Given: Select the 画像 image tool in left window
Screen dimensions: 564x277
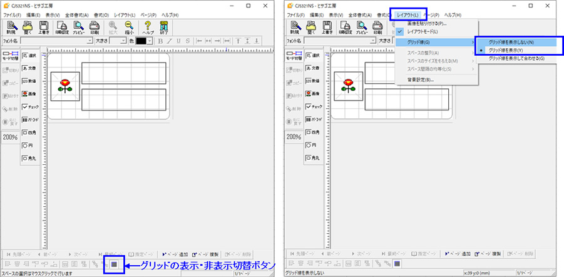Looking at the screenshot, I should (x=30, y=93).
